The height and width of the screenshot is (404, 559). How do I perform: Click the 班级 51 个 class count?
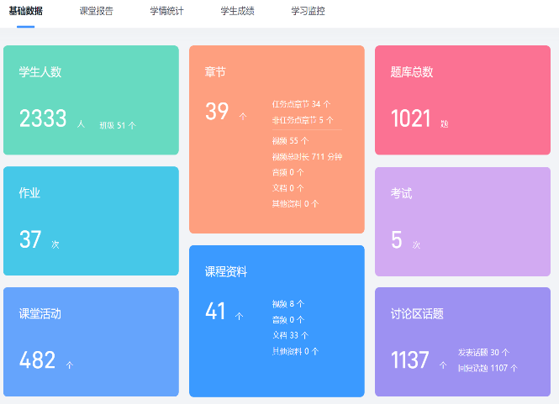click(118, 125)
